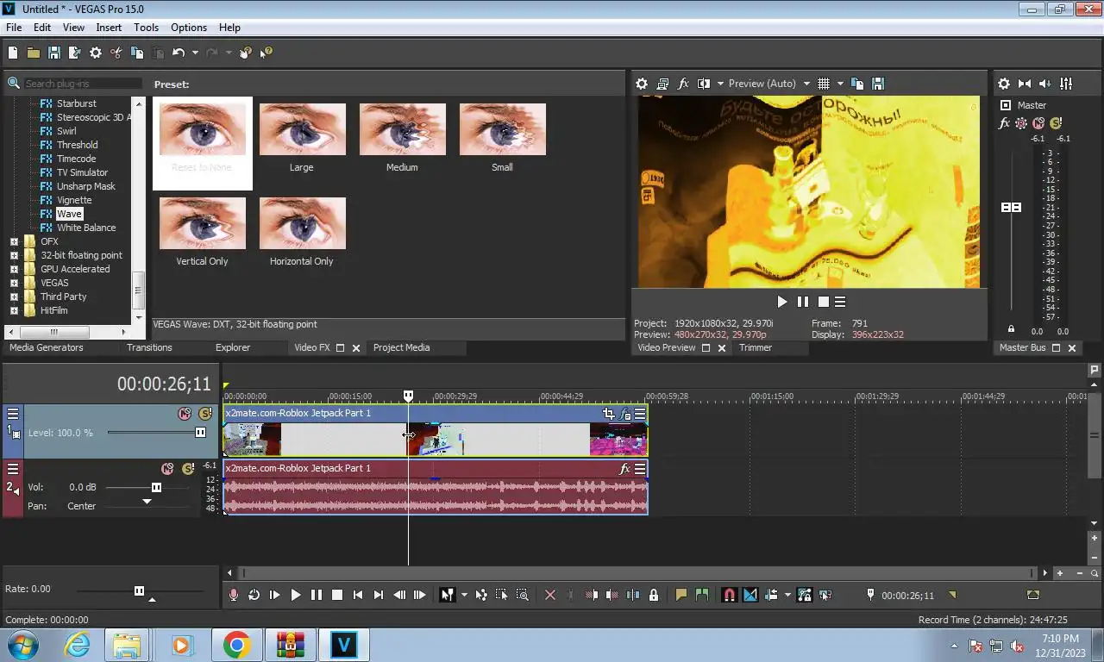Open Master FX button below Master label
The image size is (1104, 662).
[x=1004, y=123]
